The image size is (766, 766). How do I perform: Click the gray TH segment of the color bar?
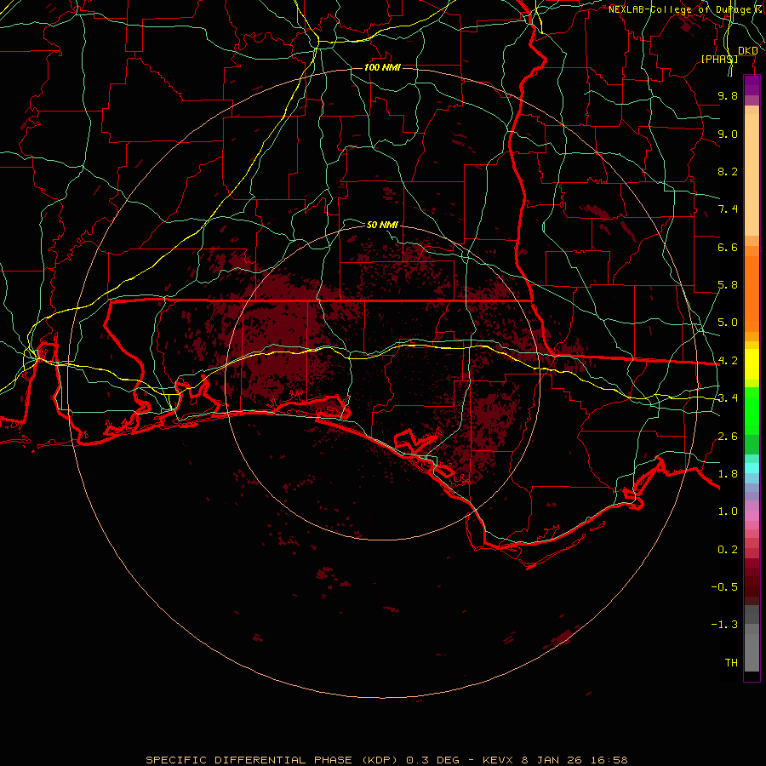click(752, 654)
